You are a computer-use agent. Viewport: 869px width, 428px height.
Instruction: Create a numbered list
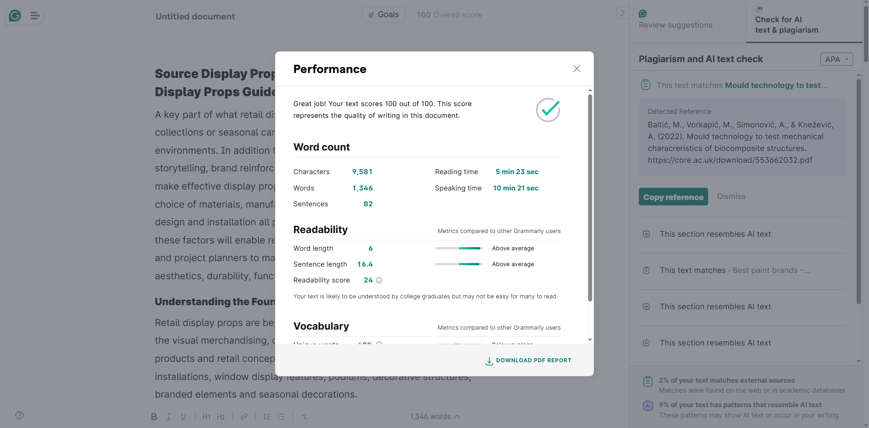(267, 417)
